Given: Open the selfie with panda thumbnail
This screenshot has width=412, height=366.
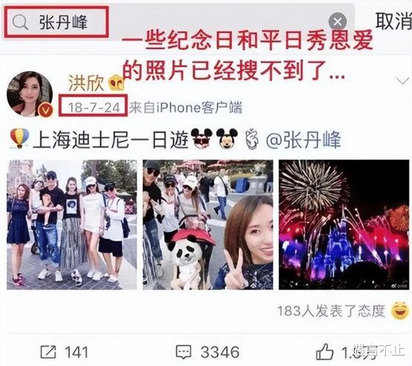Looking at the screenshot, I should pos(207,225).
